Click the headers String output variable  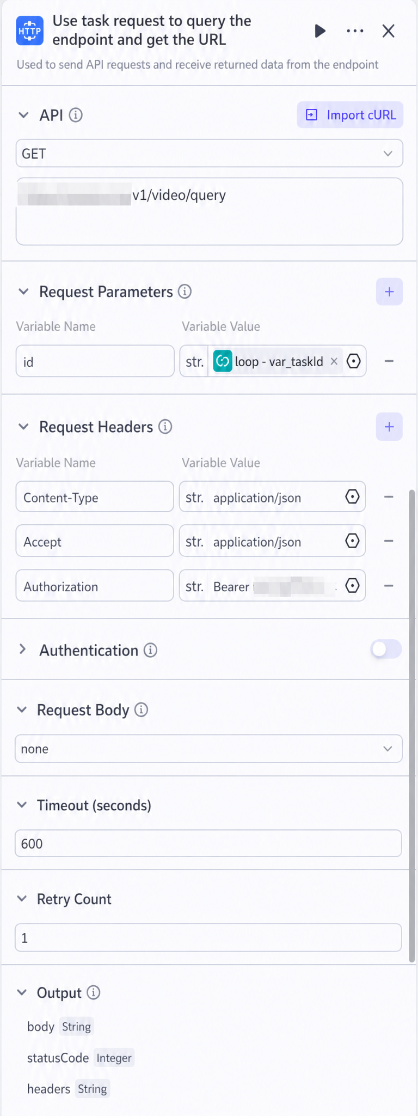(x=68, y=1089)
